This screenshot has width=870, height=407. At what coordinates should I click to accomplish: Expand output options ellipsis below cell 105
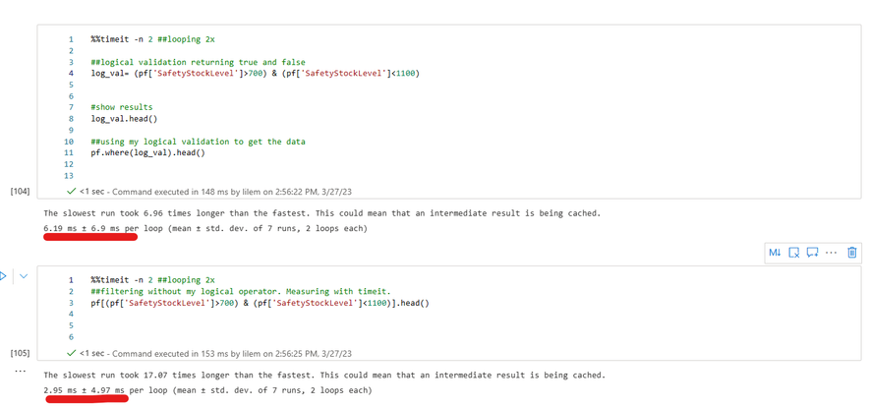coord(20,371)
